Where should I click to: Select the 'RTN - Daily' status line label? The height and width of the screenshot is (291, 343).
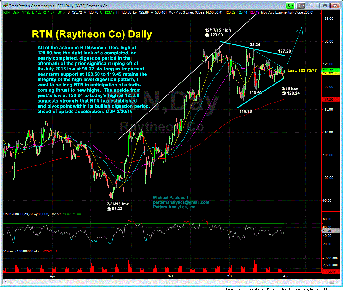pos(12,12)
